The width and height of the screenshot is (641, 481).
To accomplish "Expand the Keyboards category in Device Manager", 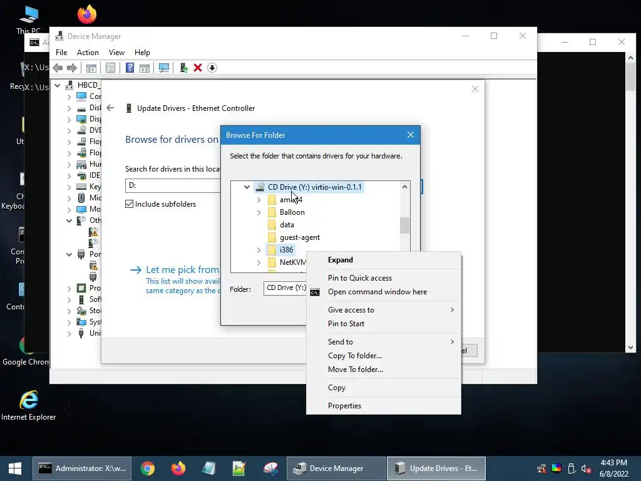I will coord(69,187).
